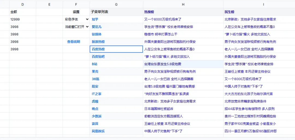Image resolution: width=295 pixels, height=140 pixels.
Task: Click 王峻任上被查 headline in 热搜榜 column
Action: point(167,124)
